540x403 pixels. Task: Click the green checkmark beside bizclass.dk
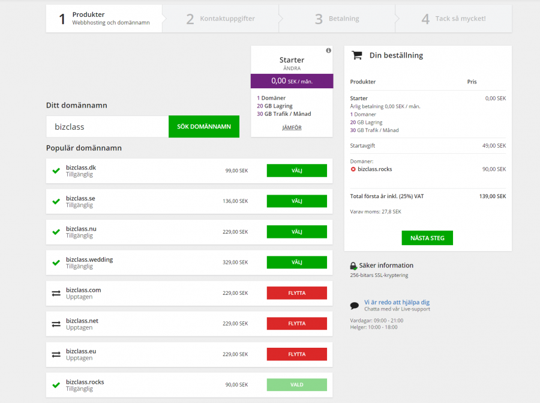click(56, 171)
